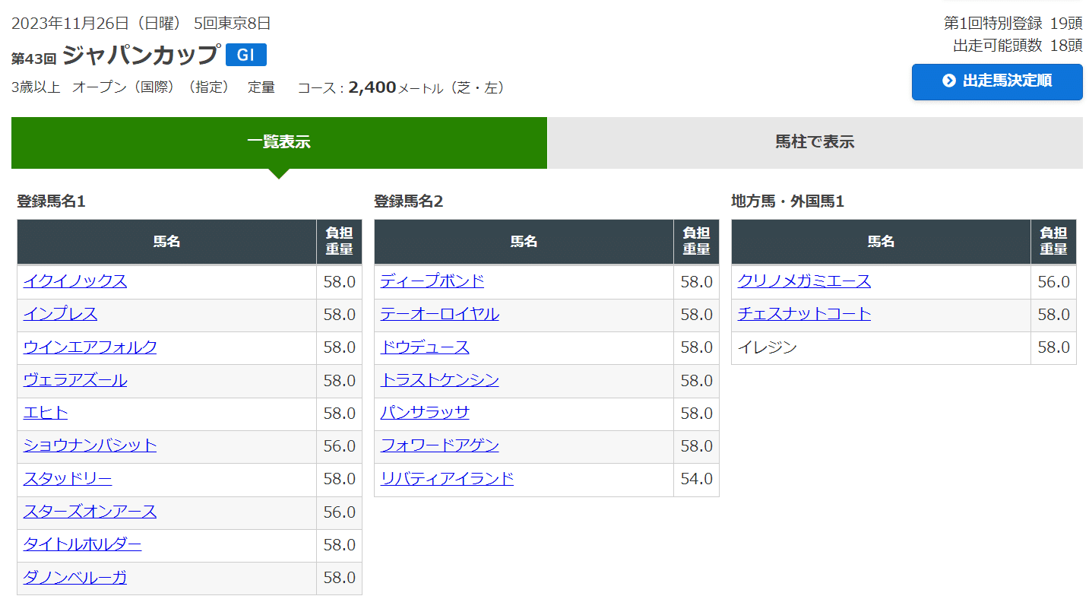Click イレジン weight value 58.0
1089x615 pixels.
[1054, 347]
